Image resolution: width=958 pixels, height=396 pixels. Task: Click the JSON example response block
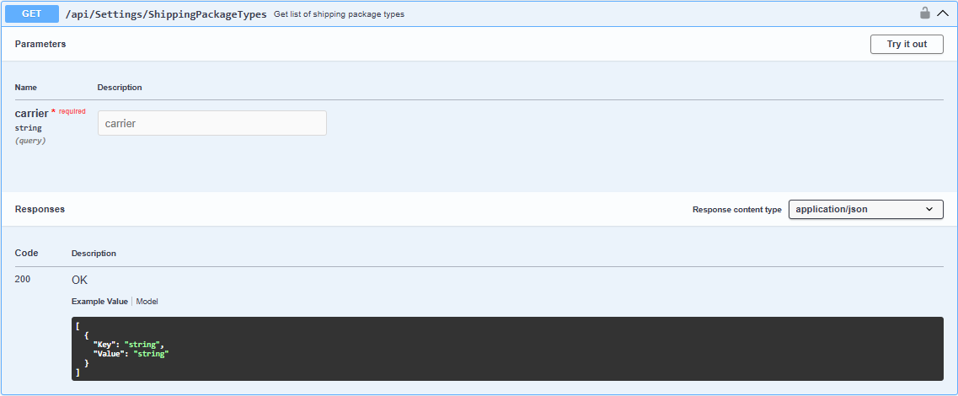tap(507, 349)
